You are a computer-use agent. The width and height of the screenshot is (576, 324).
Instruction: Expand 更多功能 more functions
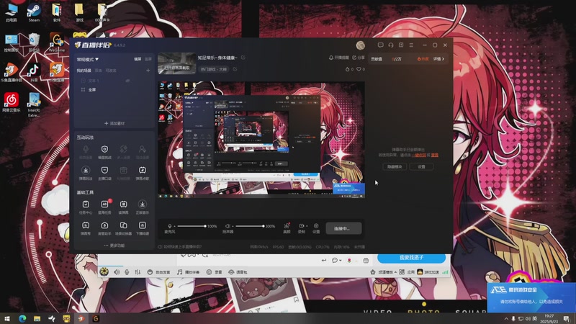click(x=114, y=246)
